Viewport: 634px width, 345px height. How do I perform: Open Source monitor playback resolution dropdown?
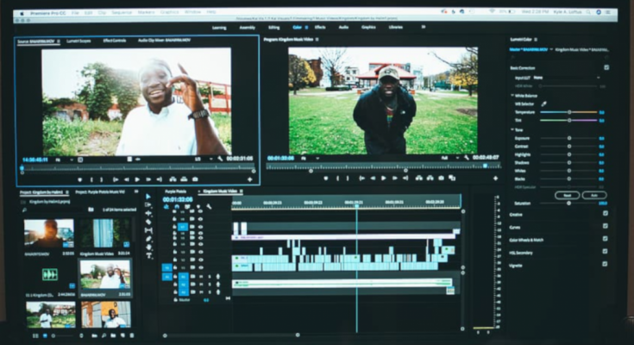click(x=204, y=159)
